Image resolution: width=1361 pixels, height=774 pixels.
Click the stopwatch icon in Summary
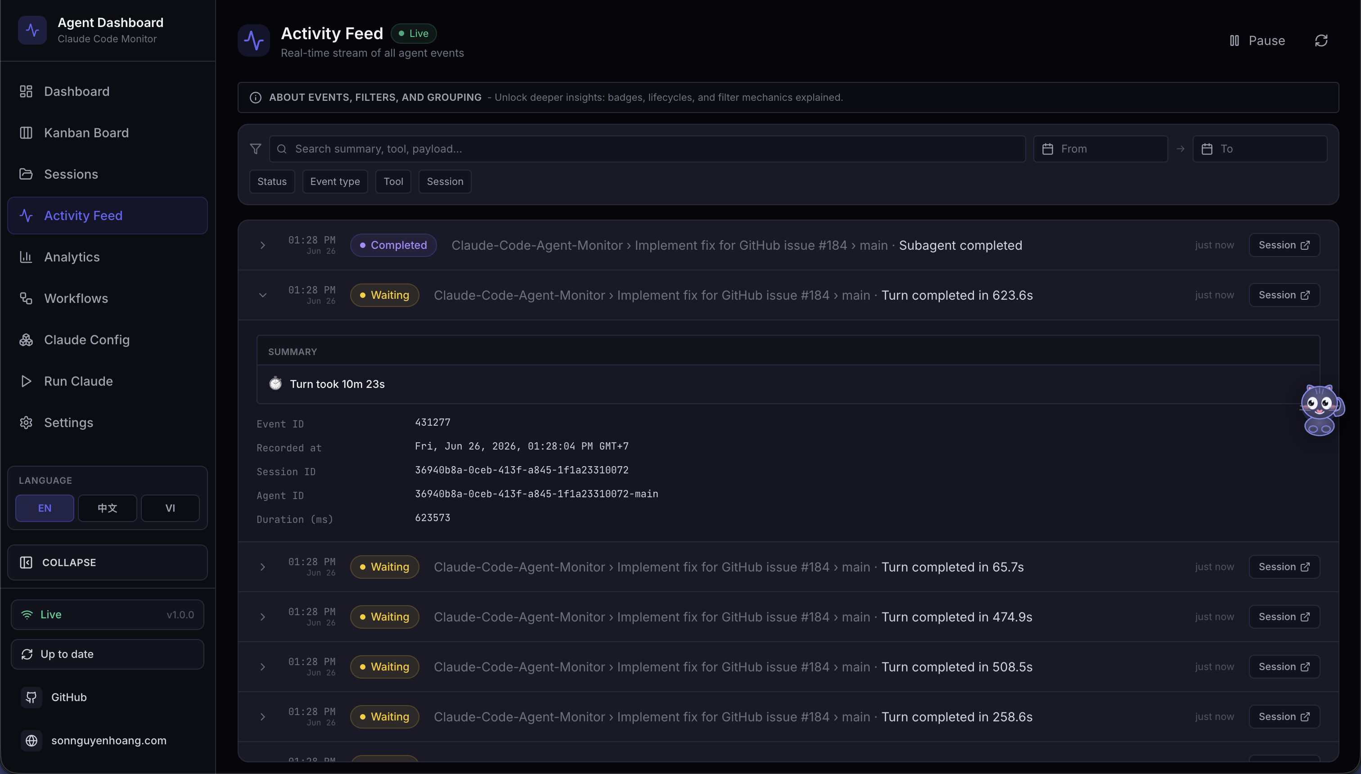click(275, 383)
